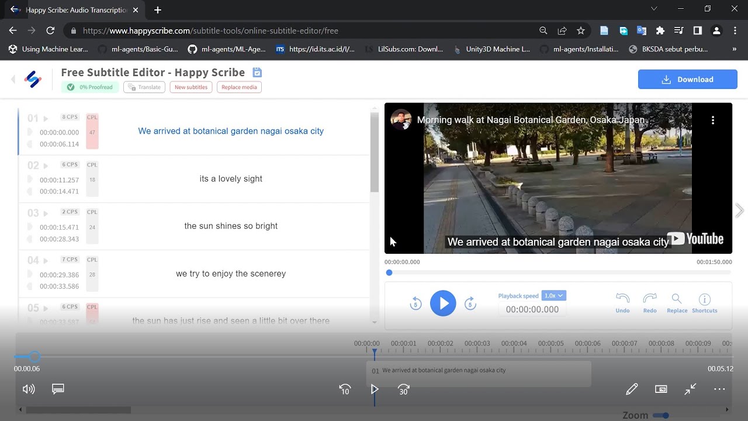Click the start time 00:00:11.257
The width and height of the screenshot is (748, 421).
tap(59, 180)
